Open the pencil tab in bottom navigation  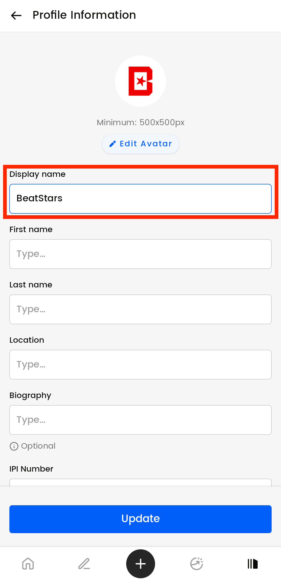(x=84, y=564)
